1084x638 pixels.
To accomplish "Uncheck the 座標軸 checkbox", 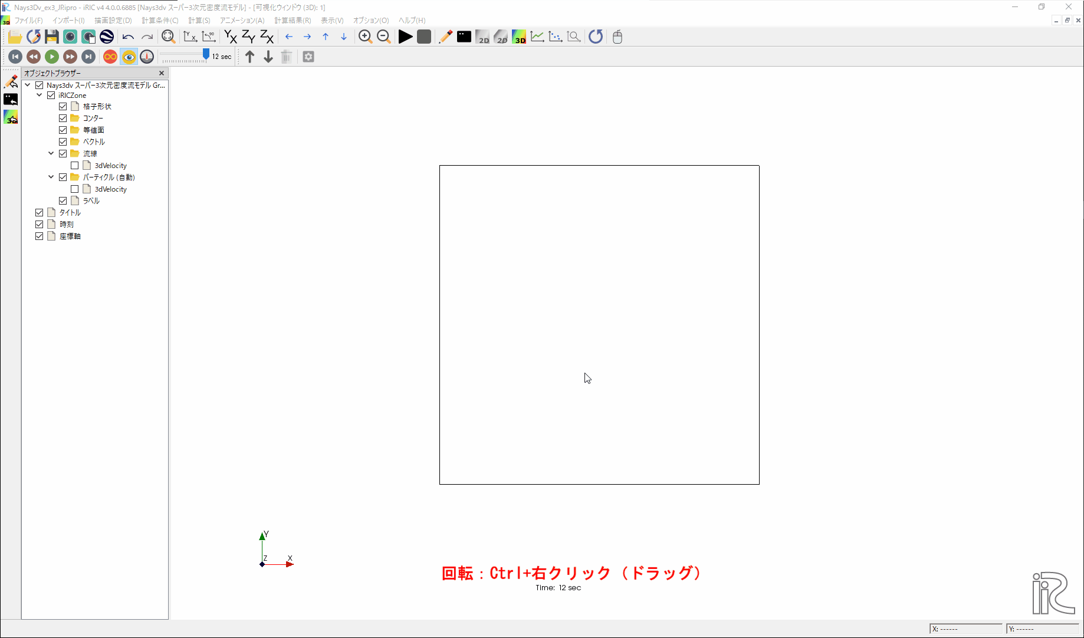I will [x=40, y=236].
